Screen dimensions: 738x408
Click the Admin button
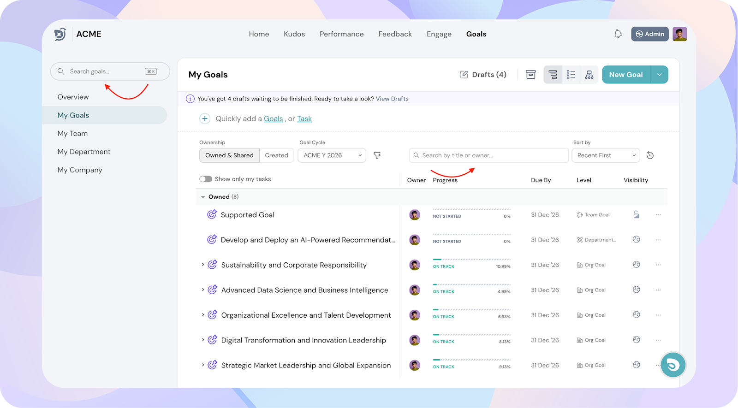(x=650, y=34)
